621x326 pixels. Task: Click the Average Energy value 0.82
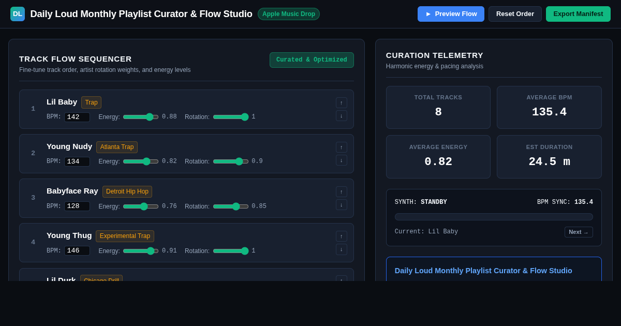click(438, 162)
